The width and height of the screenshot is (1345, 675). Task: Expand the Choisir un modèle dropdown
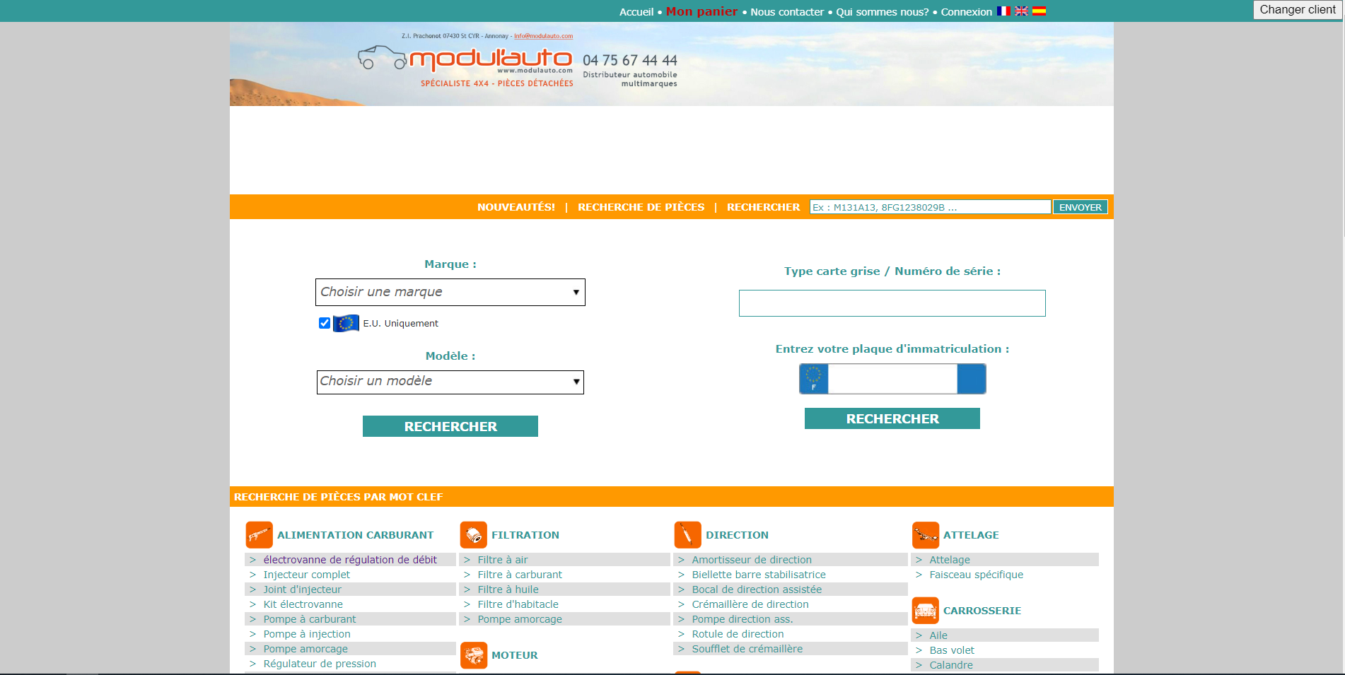450,382
